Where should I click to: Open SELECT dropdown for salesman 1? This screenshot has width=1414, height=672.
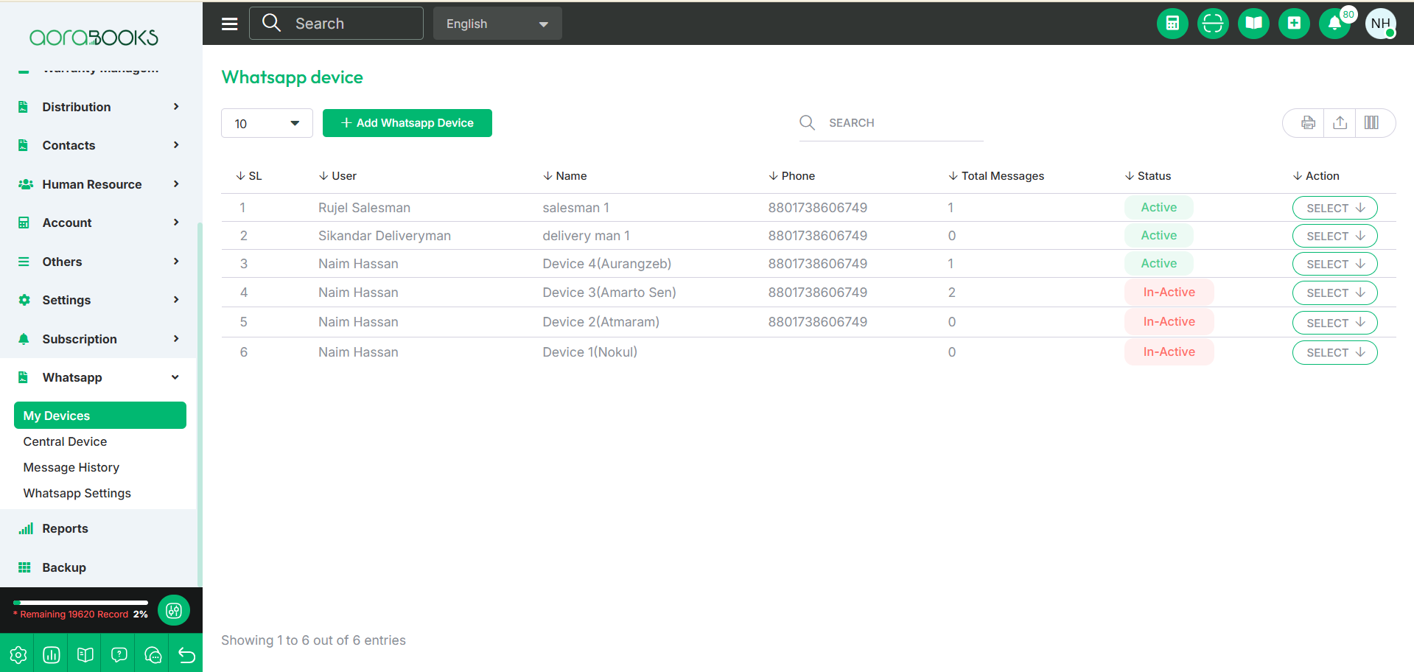[1334, 208]
